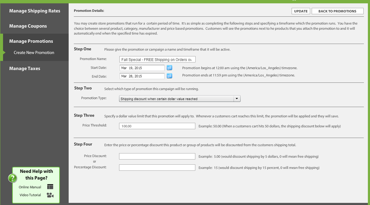Open Manage Taxes in sidebar
370x205 pixels.
point(25,69)
